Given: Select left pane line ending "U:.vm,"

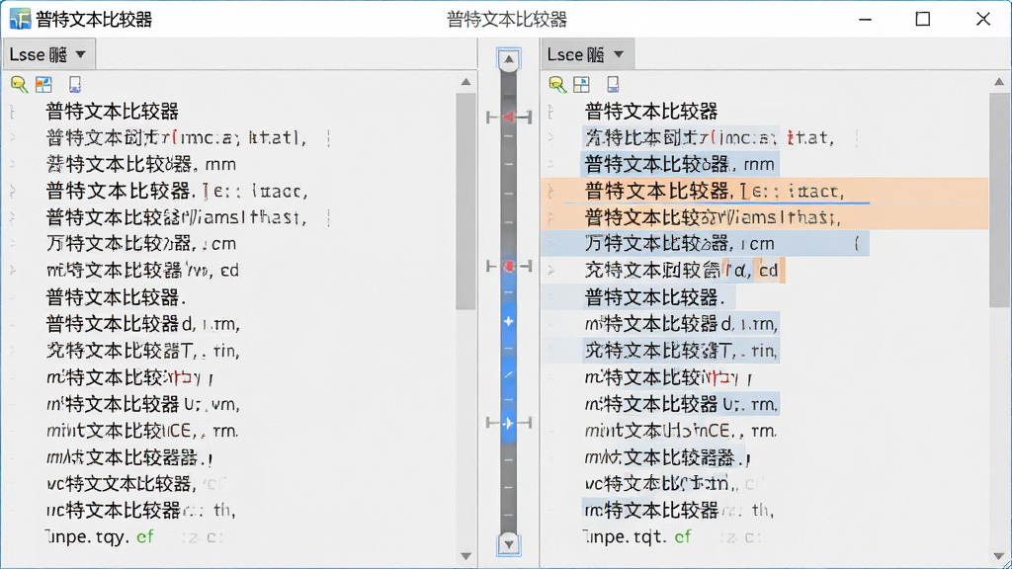Looking at the screenshot, I should (143, 404).
